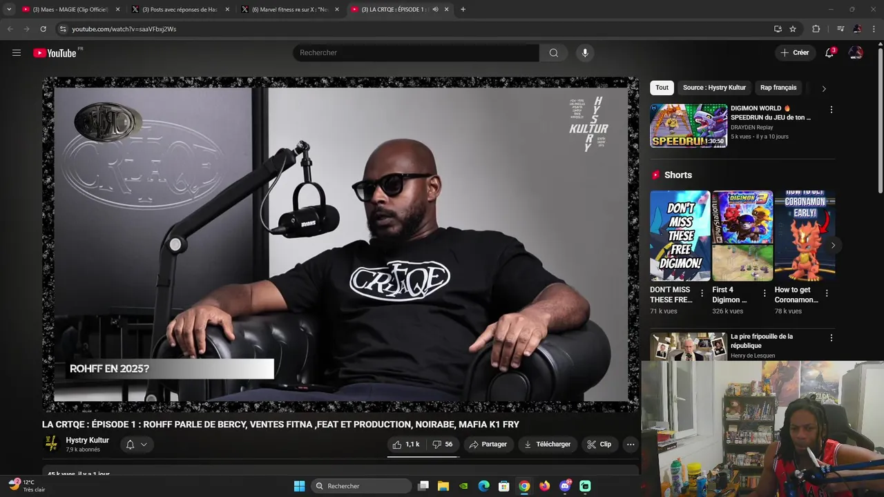Open Windows Start menu

(x=299, y=486)
